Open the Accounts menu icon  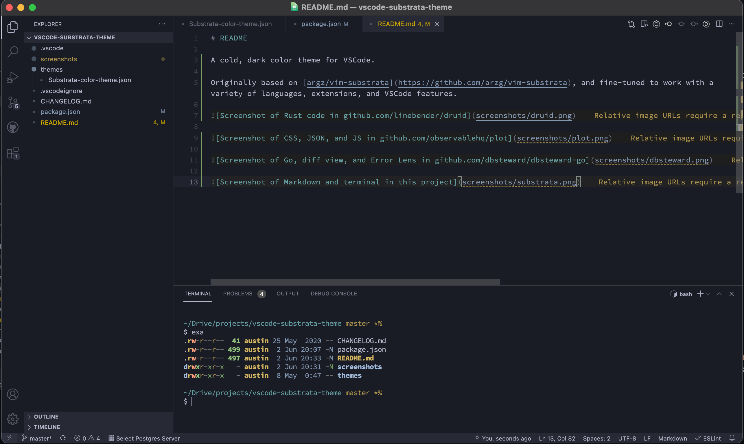(12, 394)
